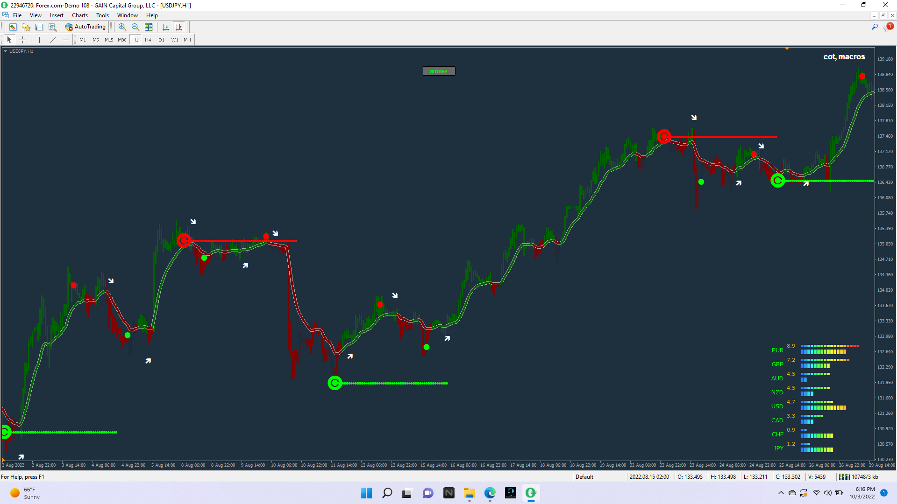The image size is (897, 504).
Task: Zoom in on the chart
Action: tap(122, 27)
